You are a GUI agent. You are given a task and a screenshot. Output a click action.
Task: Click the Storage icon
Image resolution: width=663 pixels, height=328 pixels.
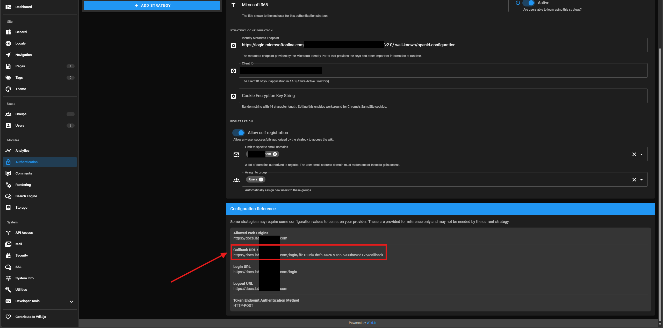(x=8, y=208)
